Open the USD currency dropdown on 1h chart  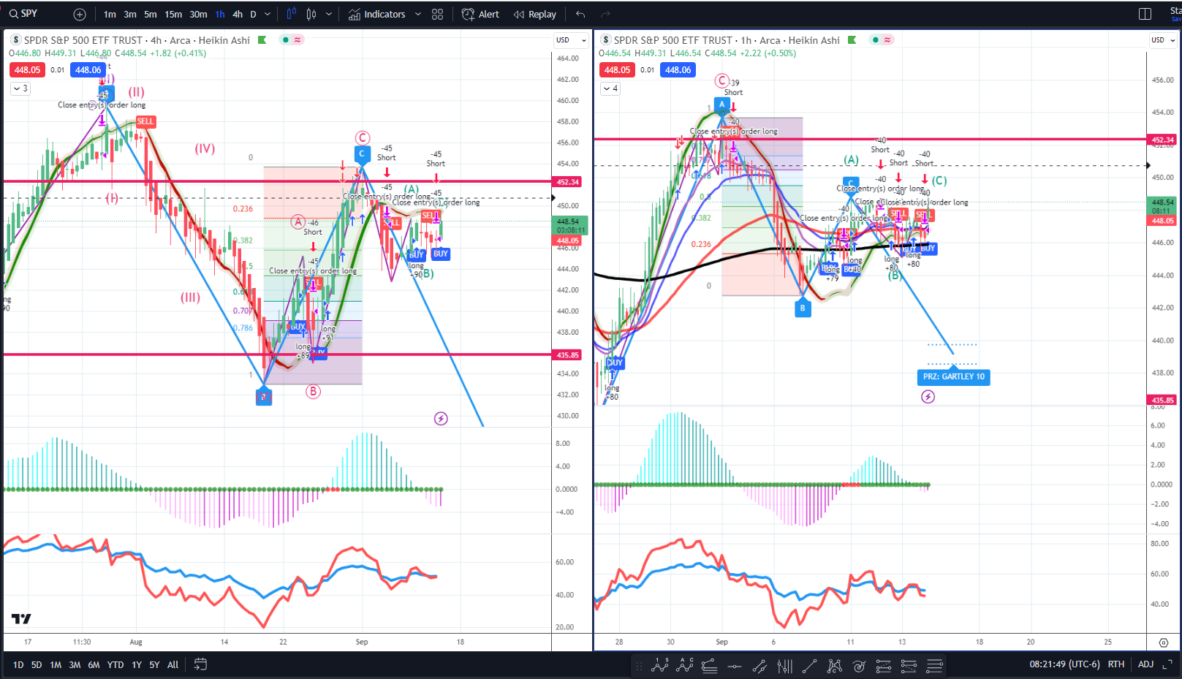[x=1162, y=40]
